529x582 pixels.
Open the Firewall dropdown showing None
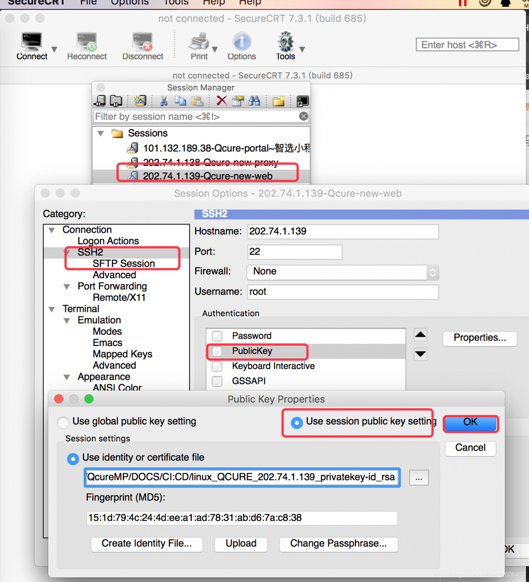(343, 272)
